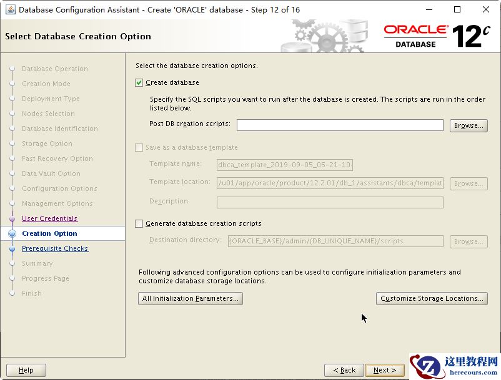The width and height of the screenshot is (501, 380).
Task: Enable Generate database creation scripts checkbox
Action: click(139, 223)
